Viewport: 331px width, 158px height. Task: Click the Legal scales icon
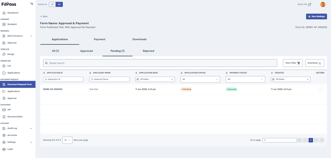point(4,149)
